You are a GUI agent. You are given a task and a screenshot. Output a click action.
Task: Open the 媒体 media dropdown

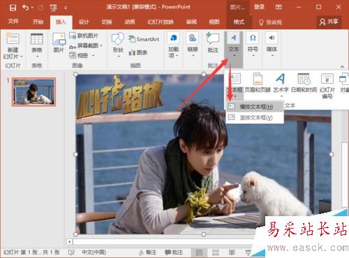[x=272, y=45]
